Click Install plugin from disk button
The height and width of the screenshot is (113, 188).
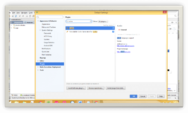click(116, 88)
